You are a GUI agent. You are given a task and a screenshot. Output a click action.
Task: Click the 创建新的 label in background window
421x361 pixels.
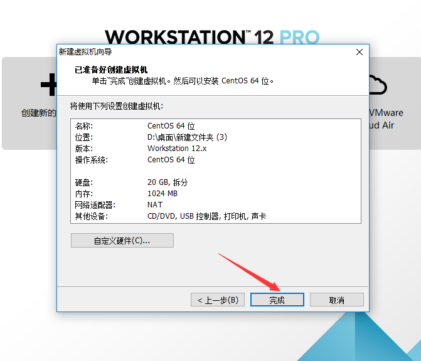tap(39, 113)
